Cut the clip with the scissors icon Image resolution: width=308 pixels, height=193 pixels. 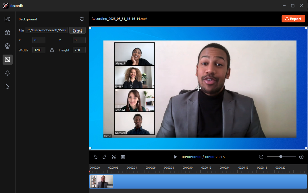click(x=114, y=157)
